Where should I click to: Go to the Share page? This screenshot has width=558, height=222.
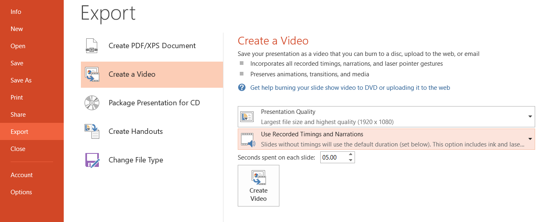(32, 115)
